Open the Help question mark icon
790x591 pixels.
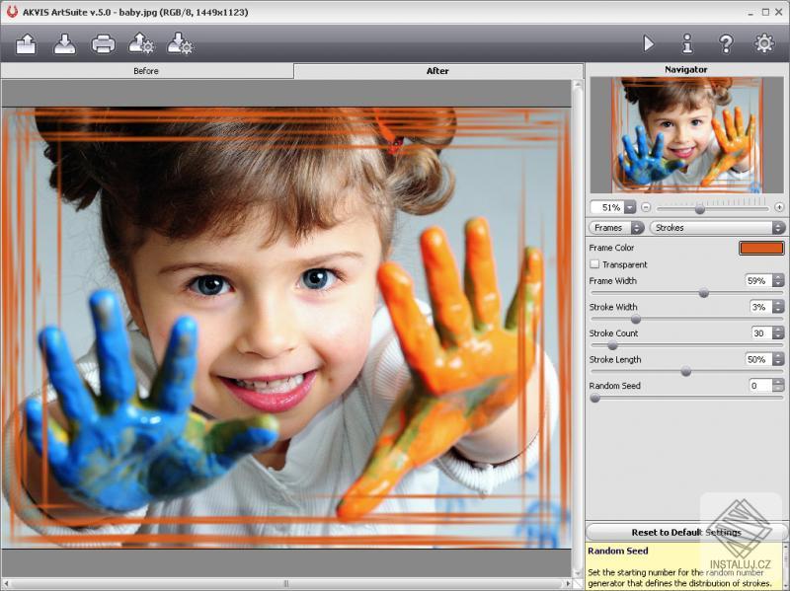pyautogui.click(x=726, y=43)
